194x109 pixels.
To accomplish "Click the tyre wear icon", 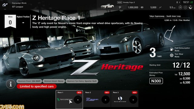I will pos(172,55).
